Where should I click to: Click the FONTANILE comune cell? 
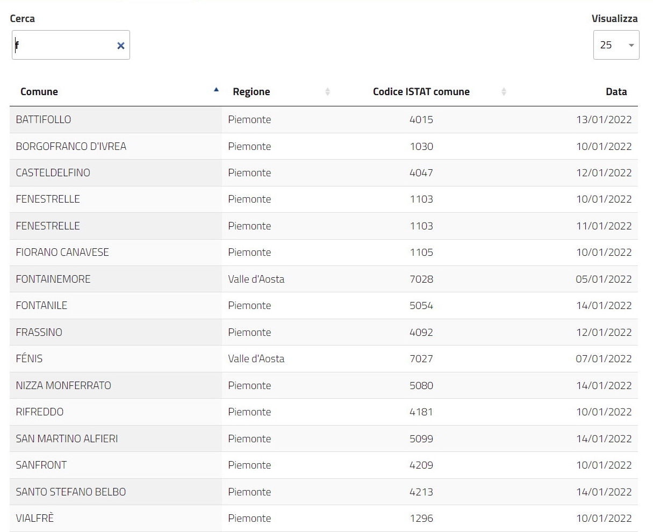pos(41,306)
